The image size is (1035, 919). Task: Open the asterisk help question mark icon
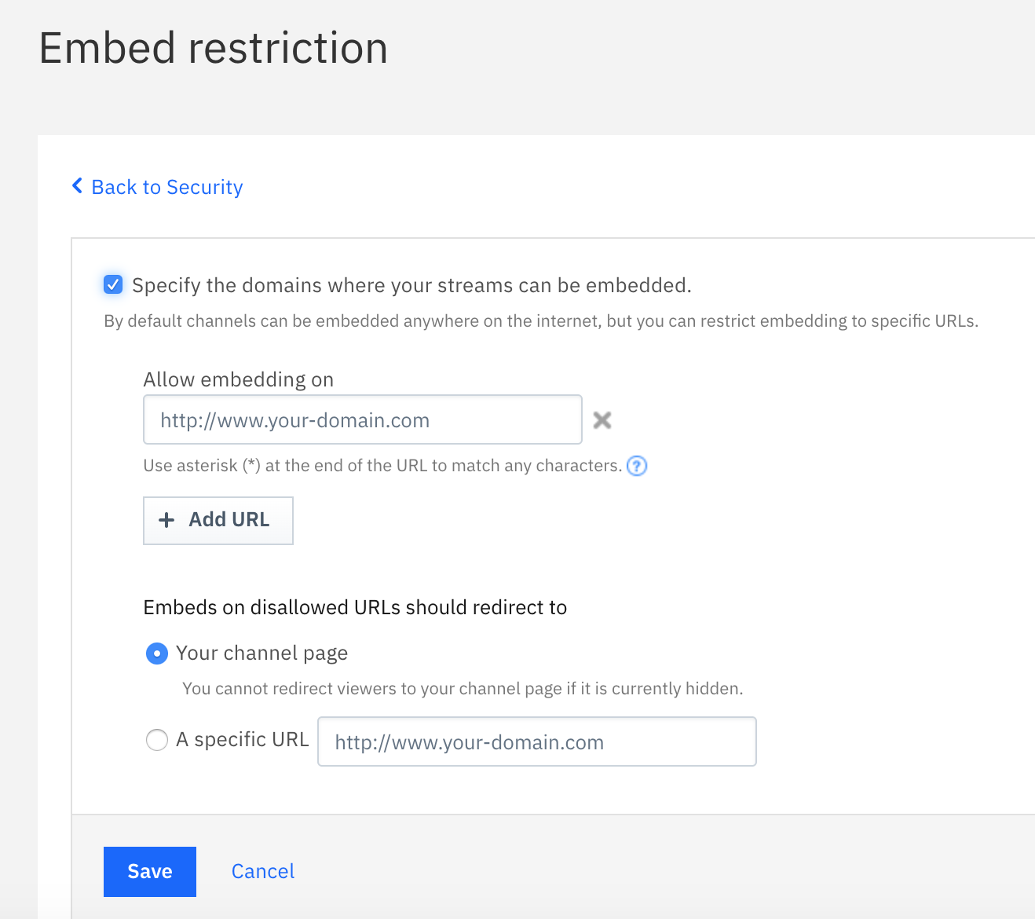point(637,466)
